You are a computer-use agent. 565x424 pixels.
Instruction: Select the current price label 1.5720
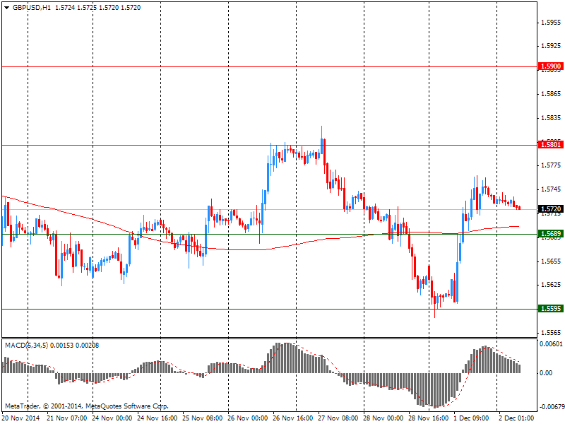[551, 208]
